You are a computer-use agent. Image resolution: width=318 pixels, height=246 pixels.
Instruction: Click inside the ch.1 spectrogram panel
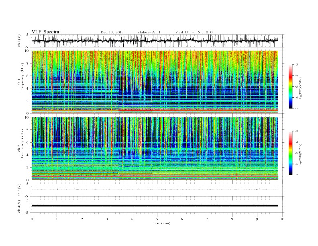(x=155, y=82)
